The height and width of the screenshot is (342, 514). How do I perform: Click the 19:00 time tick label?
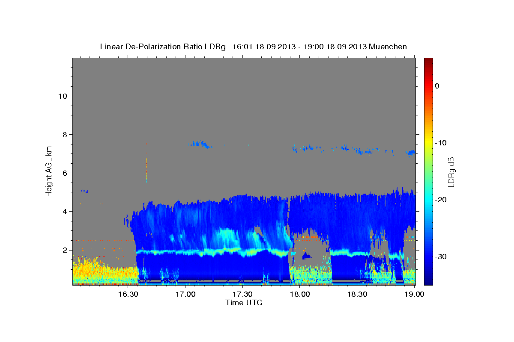pyautogui.click(x=414, y=294)
